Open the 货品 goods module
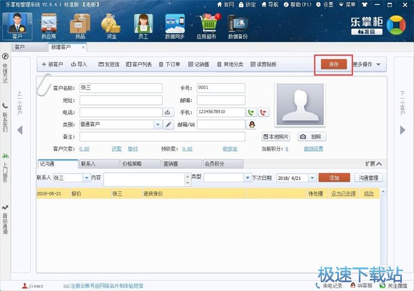414x291 pixels. [x=80, y=27]
